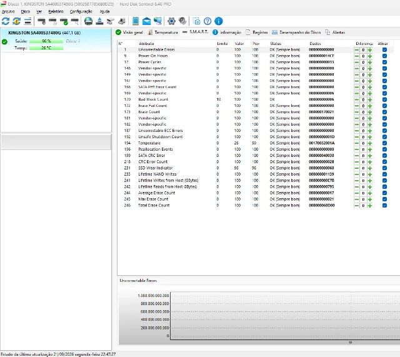Toggle Ativar checkbox for SSD Wear Indicator
400x357 pixels.
click(x=384, y=168)
